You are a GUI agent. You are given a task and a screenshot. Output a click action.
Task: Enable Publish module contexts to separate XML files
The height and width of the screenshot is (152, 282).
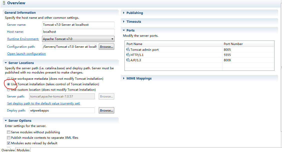[8, 137]
